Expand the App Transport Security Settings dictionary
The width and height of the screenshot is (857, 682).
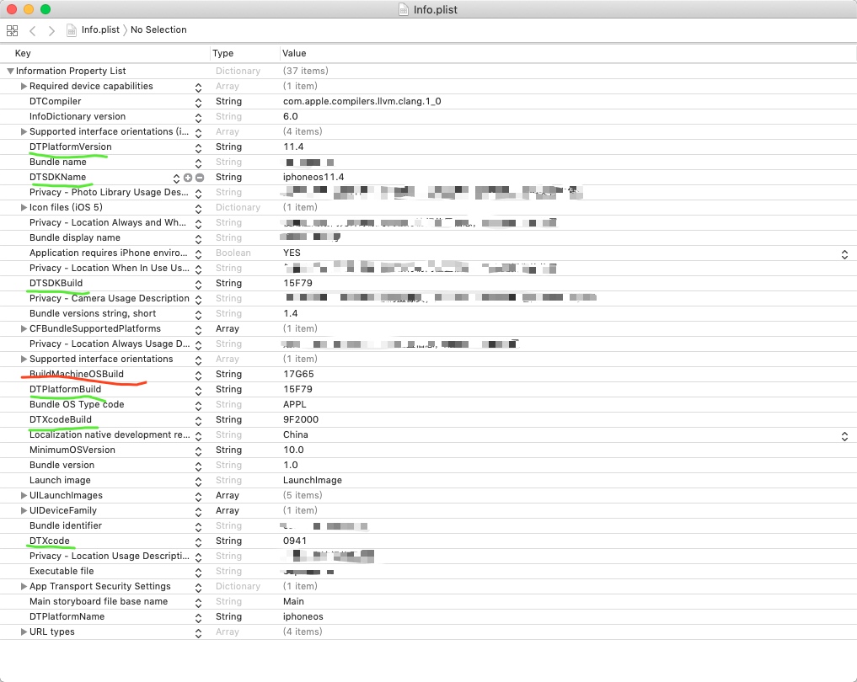pyautogui.click(x=24, y=587)
